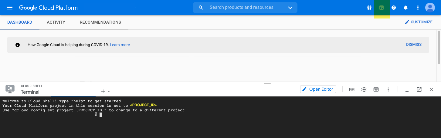The image size is (441, 138).
Task: Focus the Search products and resources field
Action: click(245, 8)
